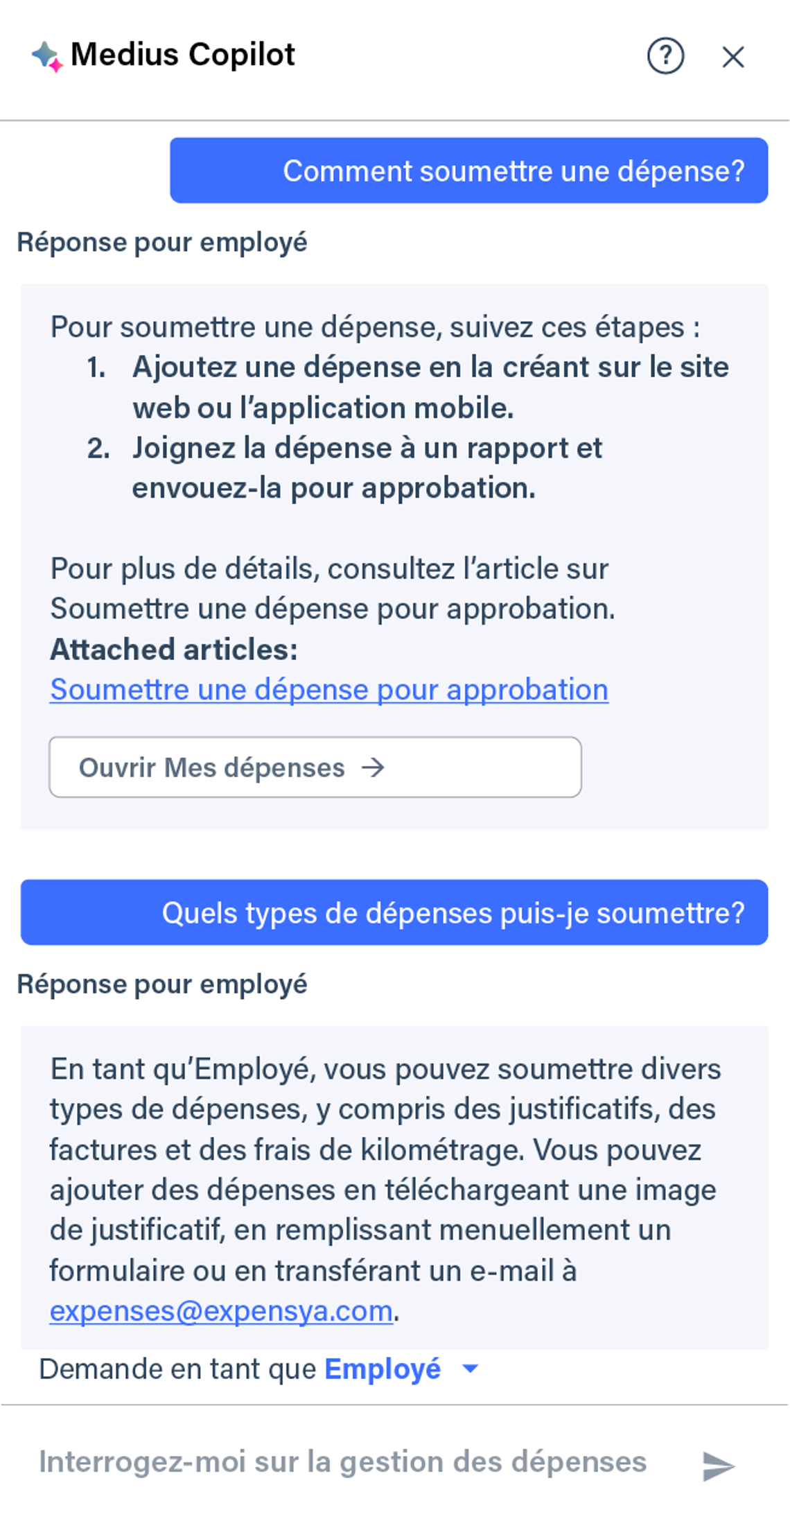Expand the role dropdown caret next to Employé
Viewport: 790px width, 1519px height.
[471, 1369]
